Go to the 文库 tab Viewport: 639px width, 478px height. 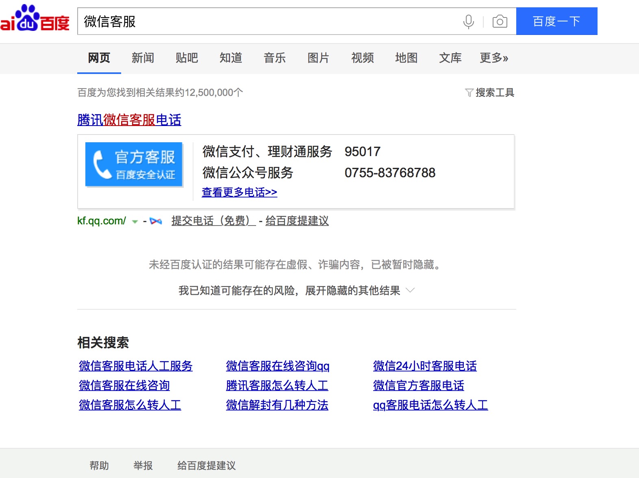[450, 58]
